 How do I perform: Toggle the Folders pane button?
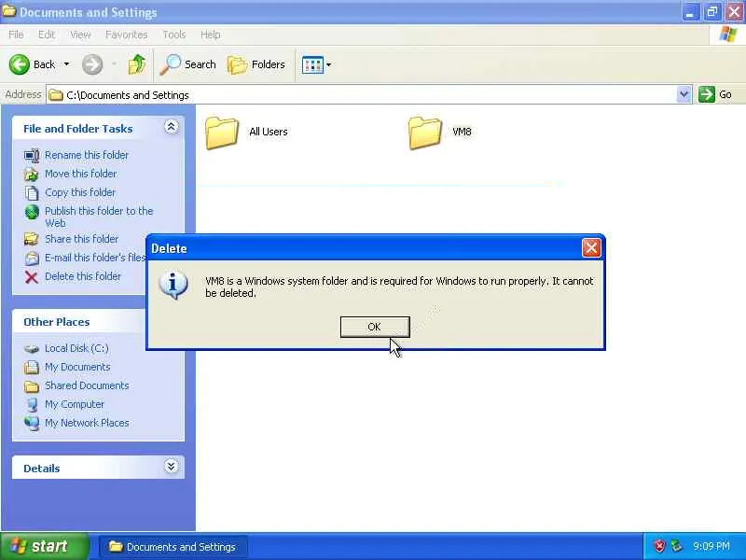pyautogui.click(x=256, y=64)
